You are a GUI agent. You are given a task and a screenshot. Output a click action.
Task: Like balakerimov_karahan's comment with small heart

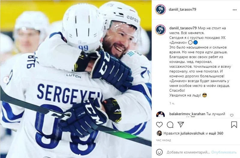coord(232,115)
